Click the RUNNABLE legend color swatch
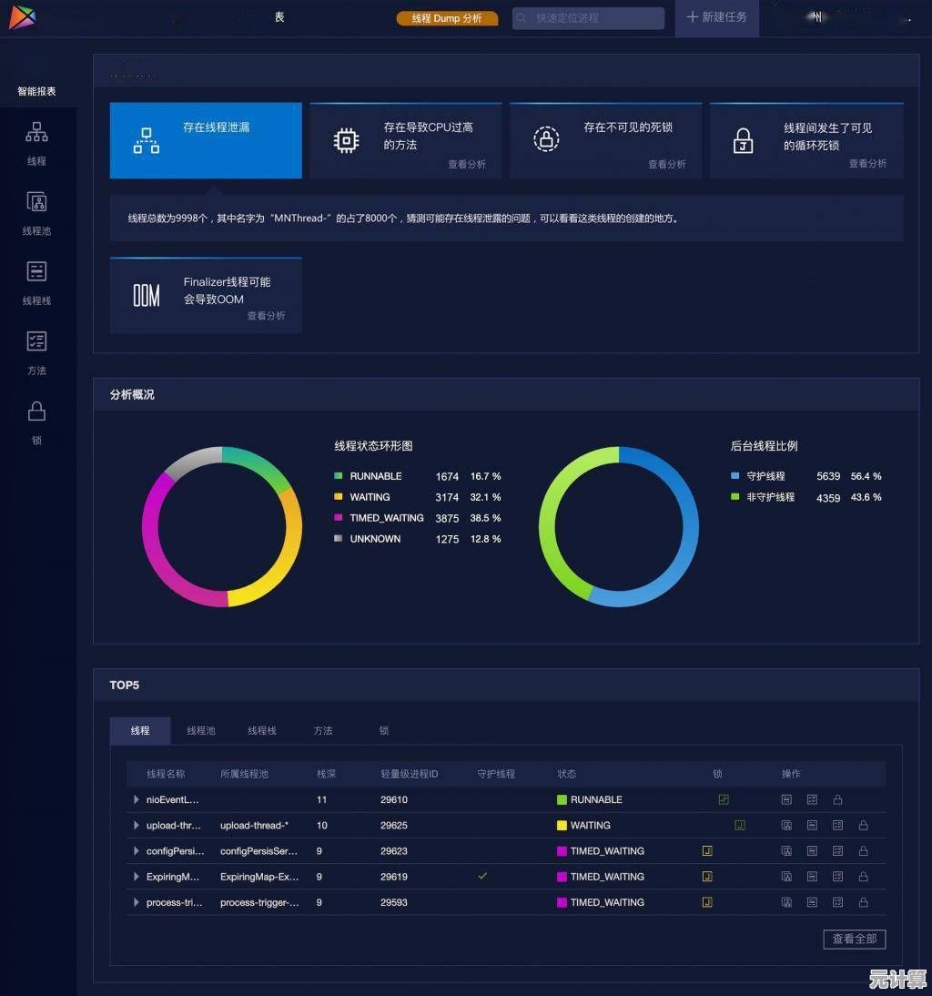This screenshot has height=996, width=932. (x=339, y=476)
